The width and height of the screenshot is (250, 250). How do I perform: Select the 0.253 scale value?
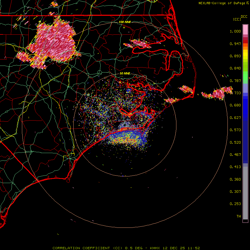point(235,204)
